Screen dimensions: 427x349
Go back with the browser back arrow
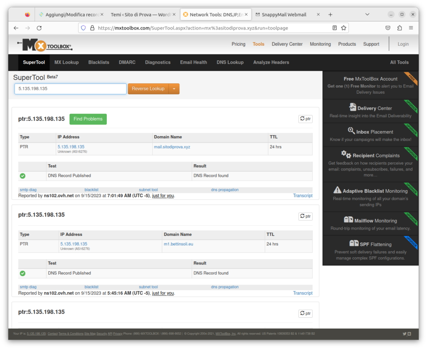coord(16,28)
